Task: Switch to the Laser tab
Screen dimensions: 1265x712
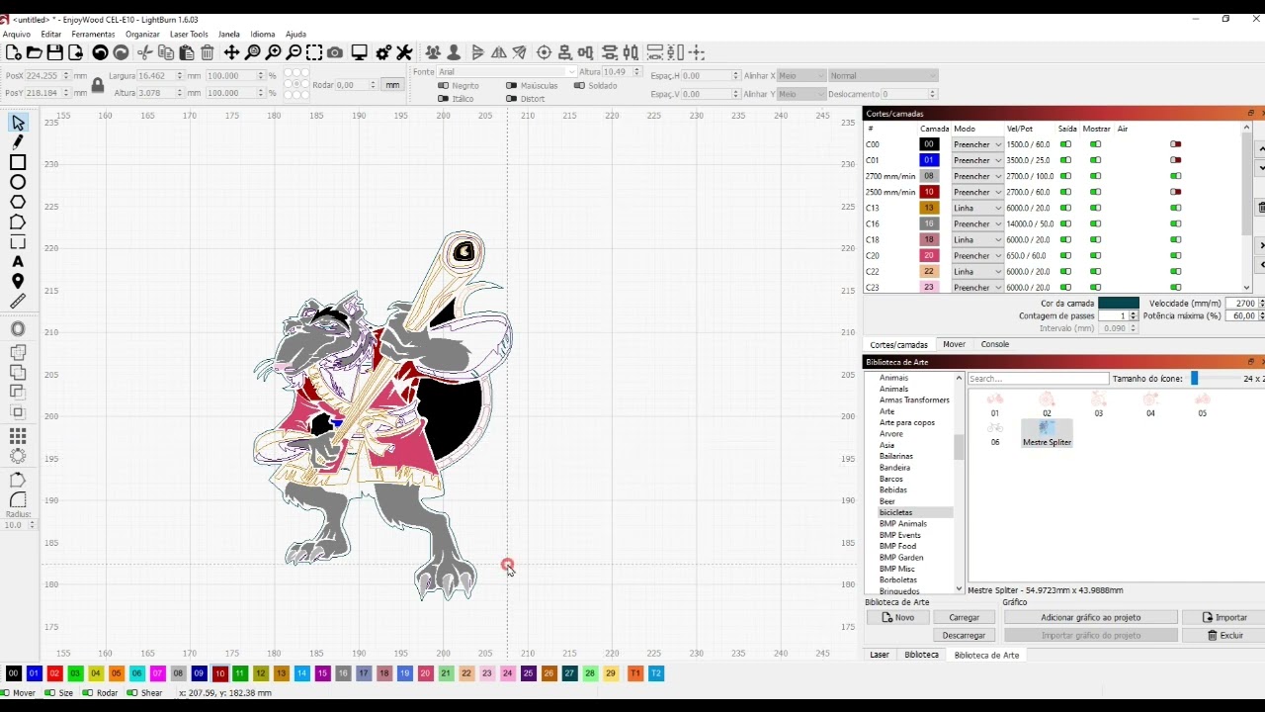Action: (x=880, y=655)
